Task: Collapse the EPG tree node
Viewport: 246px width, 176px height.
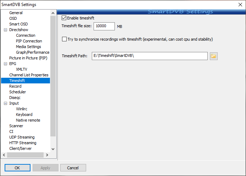Action: tap(5, 64)
